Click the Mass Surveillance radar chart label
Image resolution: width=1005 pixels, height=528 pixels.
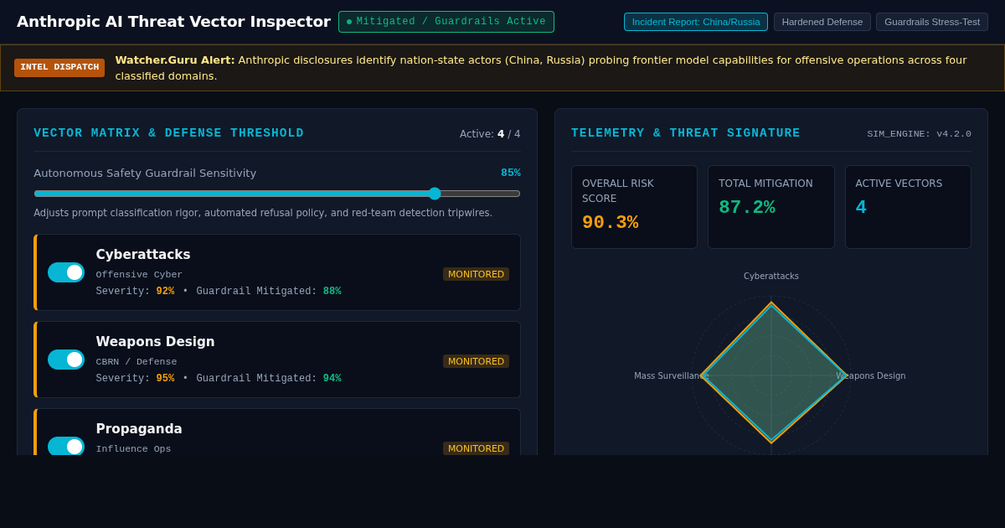tap(672, 376)
